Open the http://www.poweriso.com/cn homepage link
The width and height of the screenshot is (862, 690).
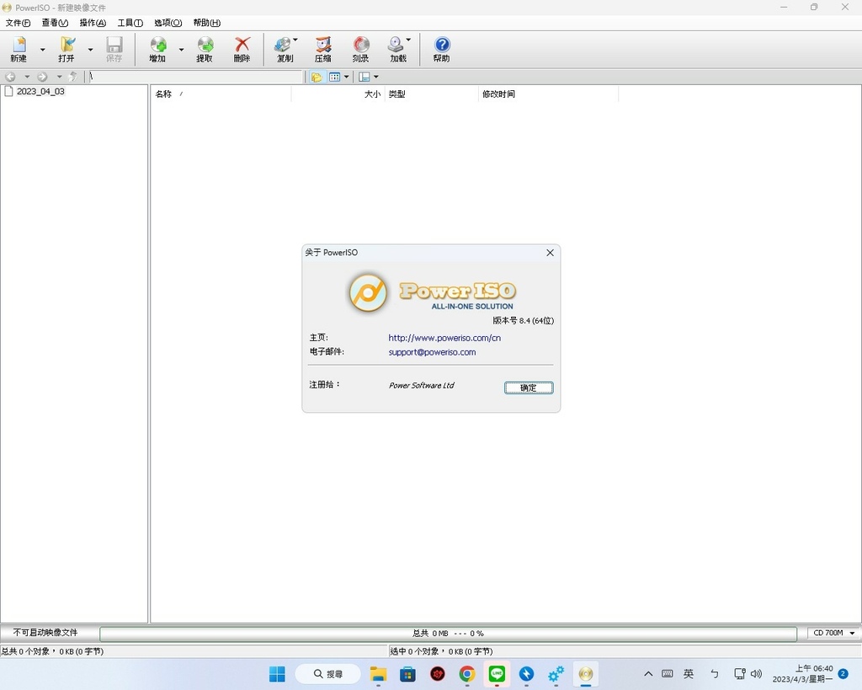(x=444, y=338)
